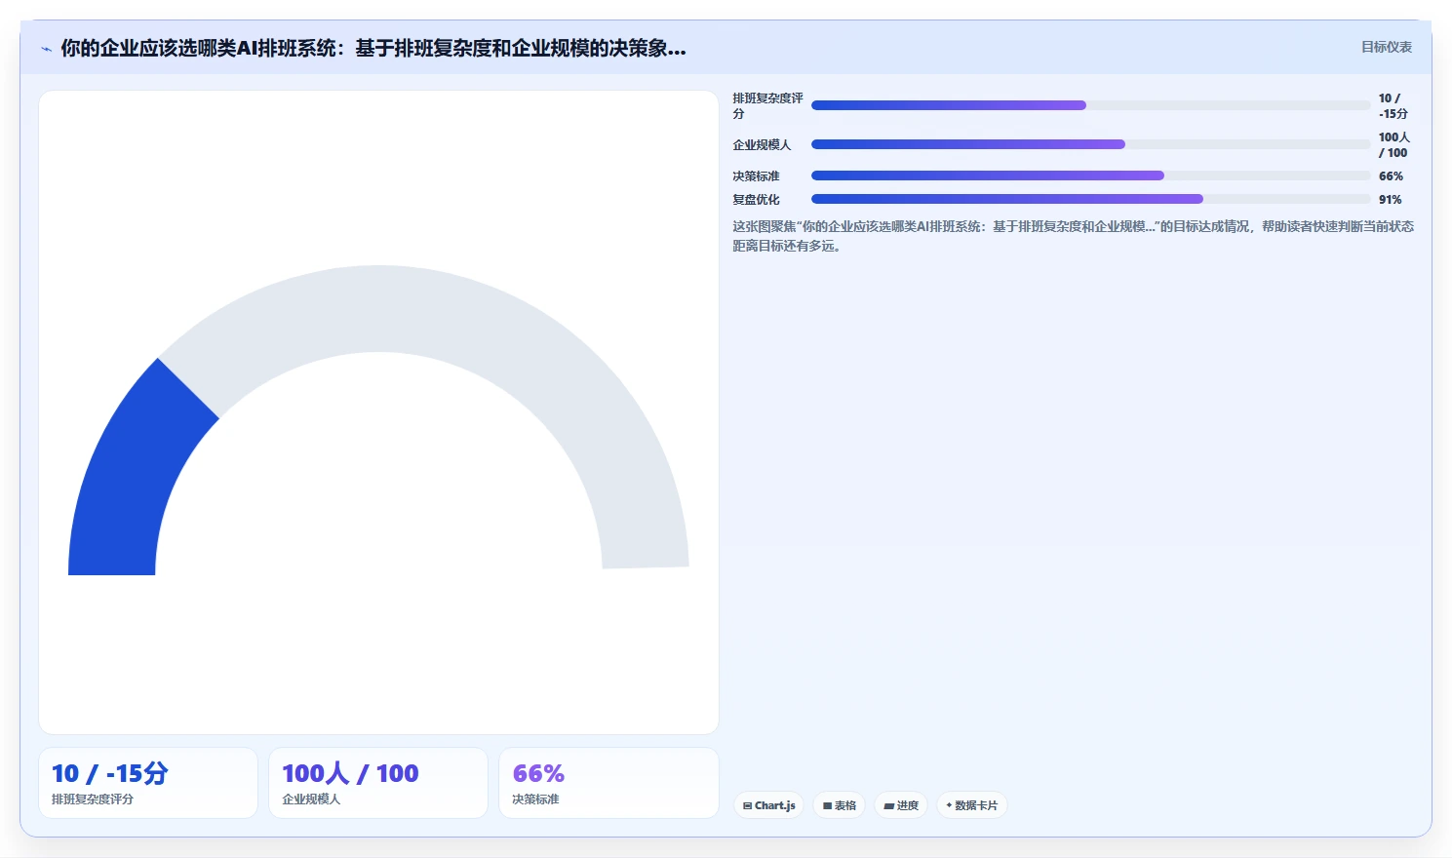This screenshot has height=858, width=1452.
Task: Click the 目标仪表 label in header
Action: coord(1386,47)
